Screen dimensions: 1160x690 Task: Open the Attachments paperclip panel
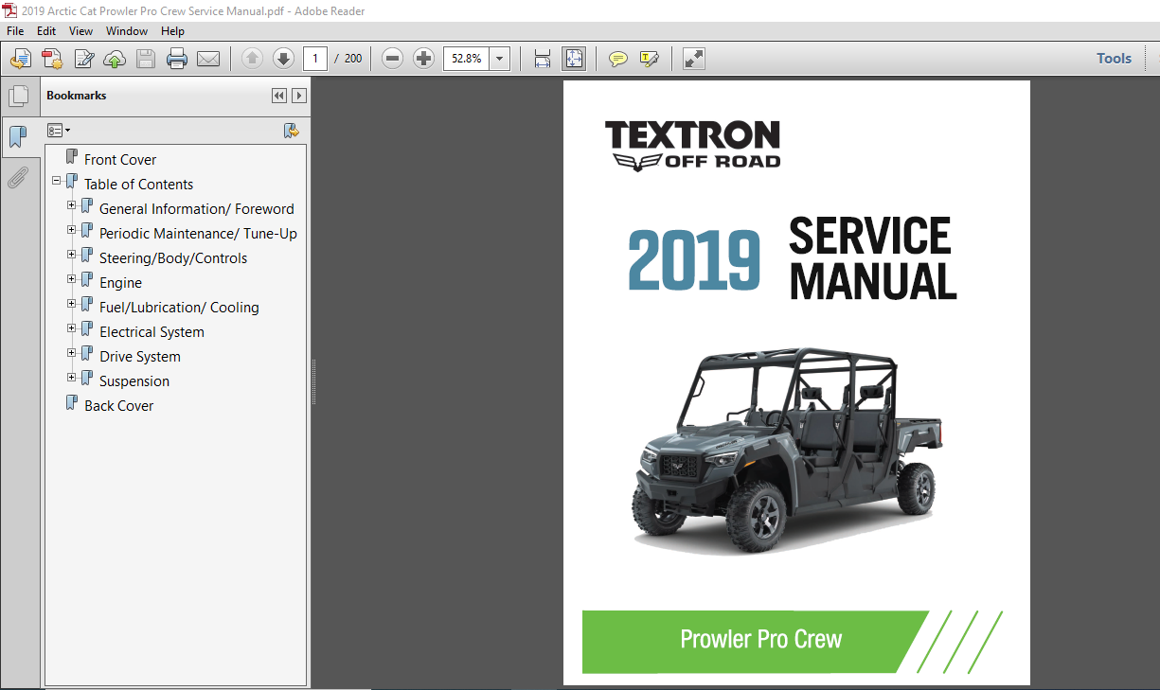(x=18, y=177)
